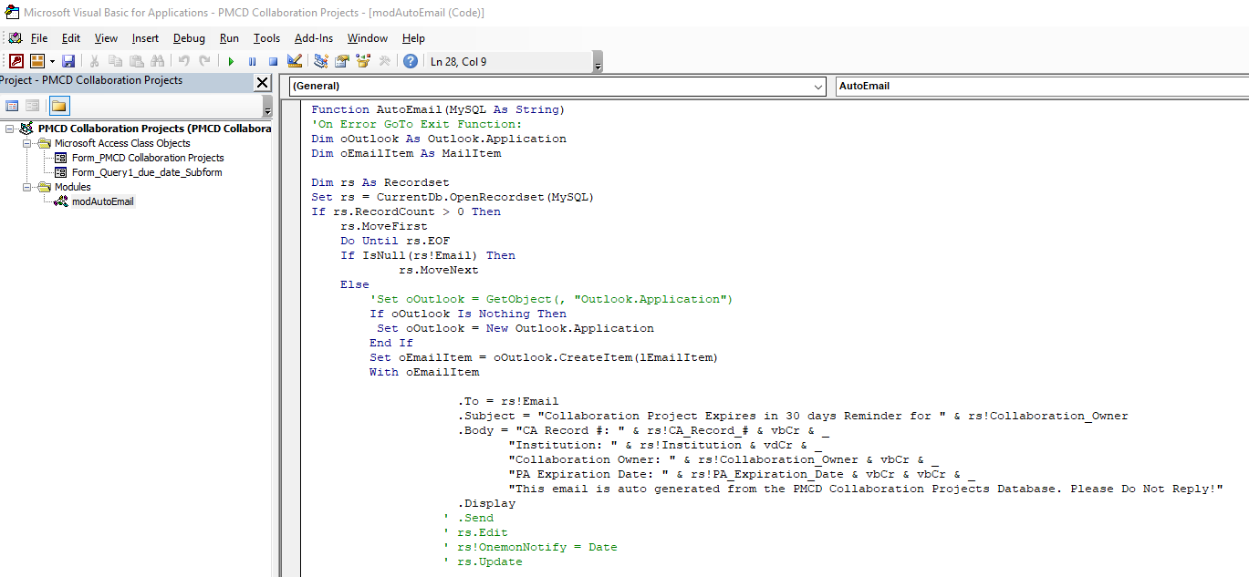Screen dimensions: 1249x577
Task: Open the Insert menu
Action: coord(145,38)
